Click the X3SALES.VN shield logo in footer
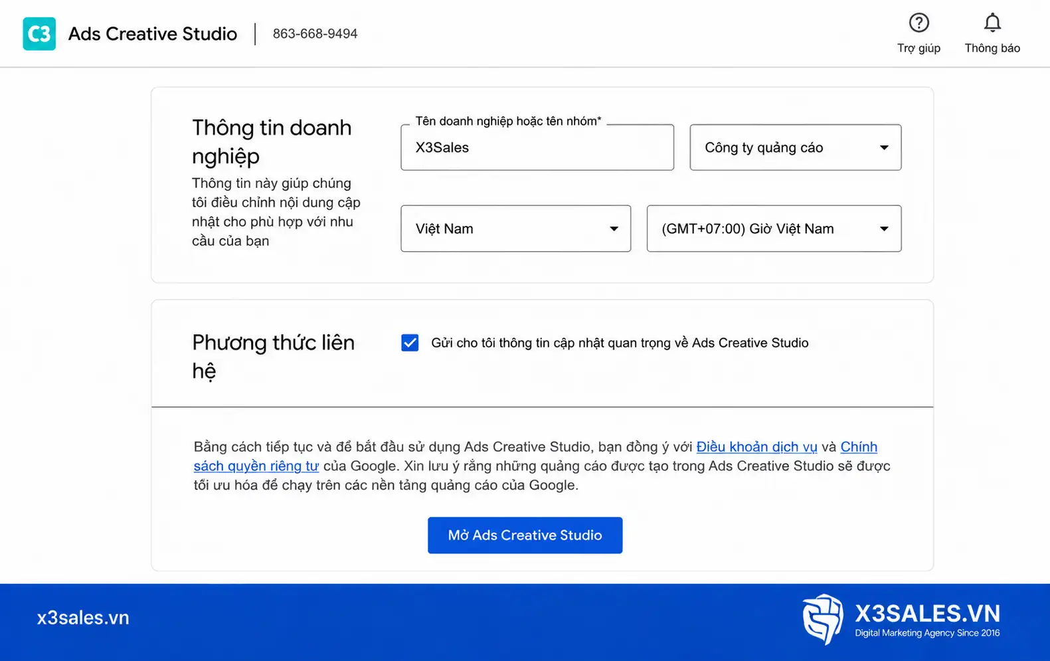 coord(823,619)
